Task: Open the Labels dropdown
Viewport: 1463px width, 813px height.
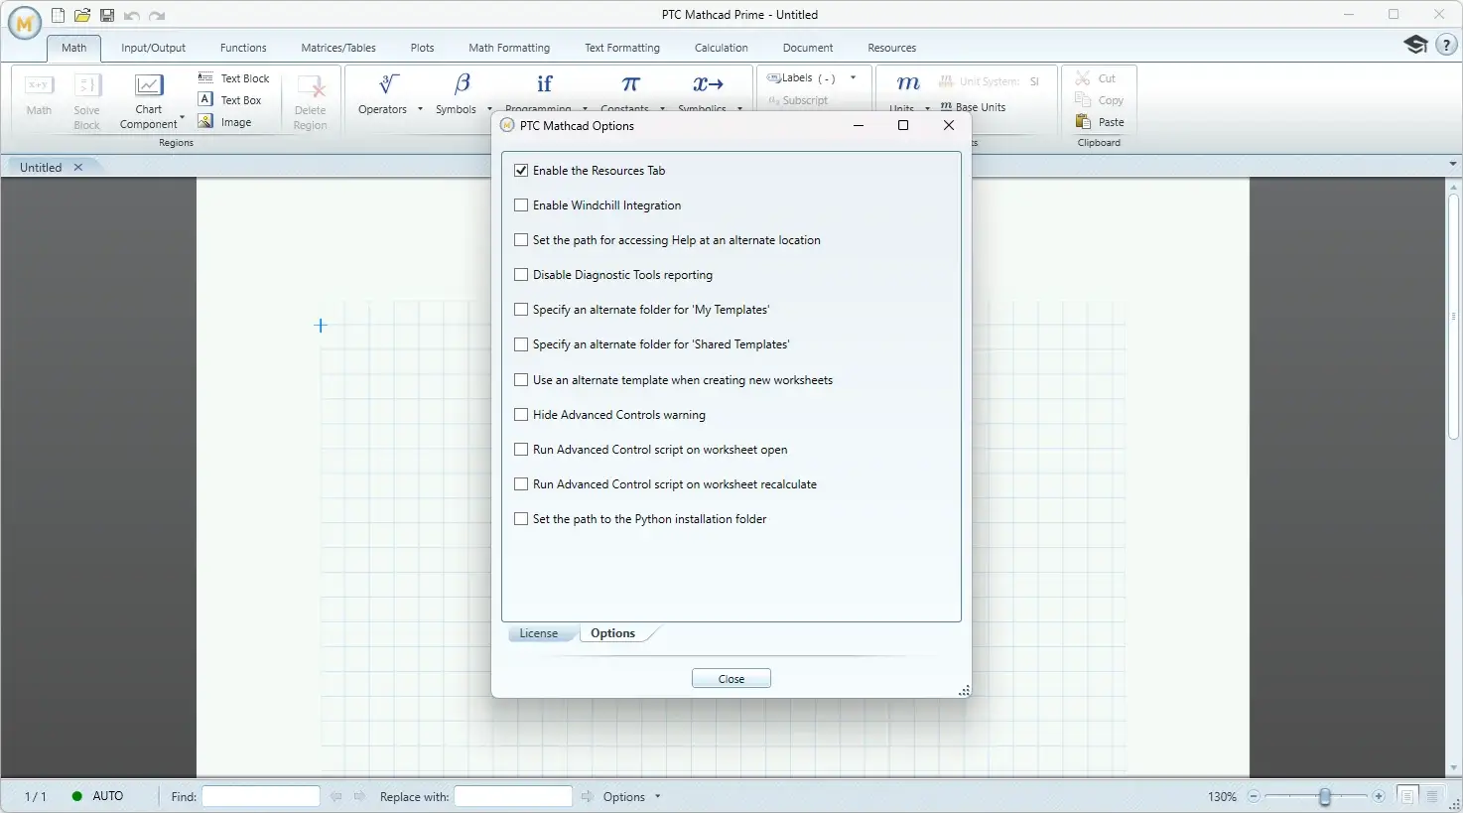Action: (x=853, y=78)
